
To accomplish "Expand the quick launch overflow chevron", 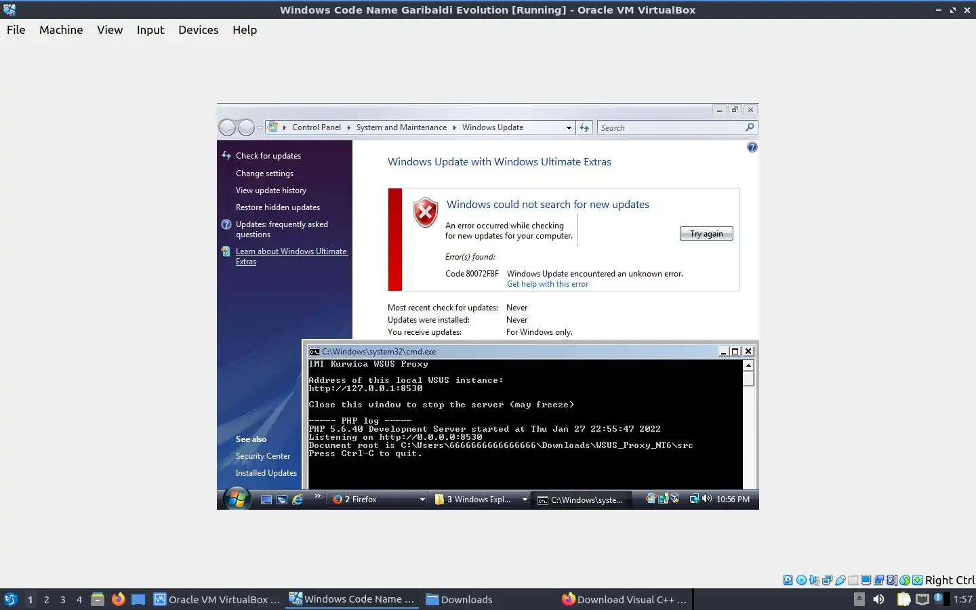I will [x=317, y=497].
